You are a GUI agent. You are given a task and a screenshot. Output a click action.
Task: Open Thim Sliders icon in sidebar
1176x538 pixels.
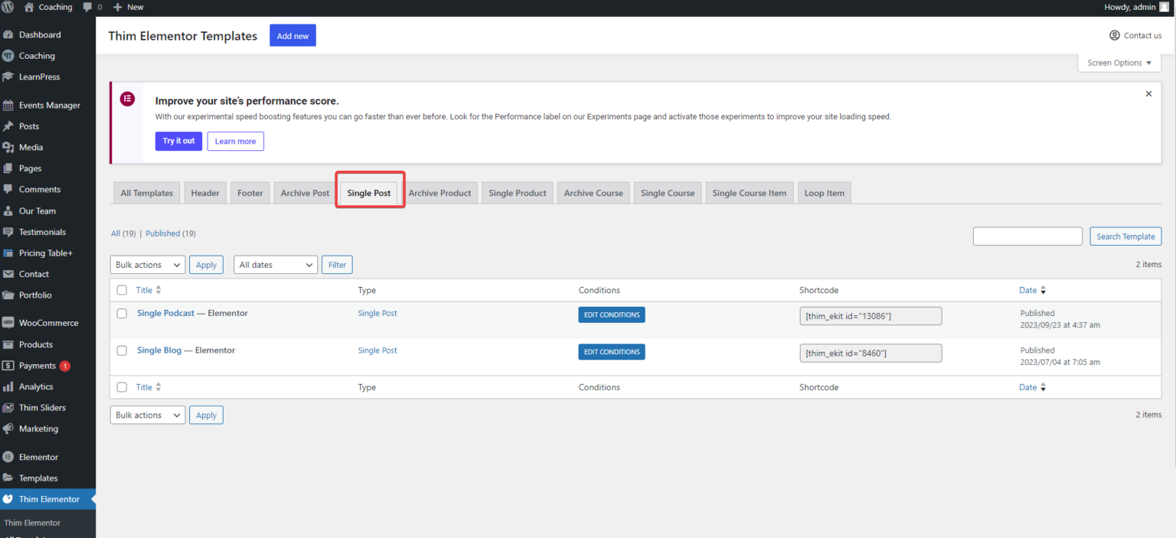[8, 408]
